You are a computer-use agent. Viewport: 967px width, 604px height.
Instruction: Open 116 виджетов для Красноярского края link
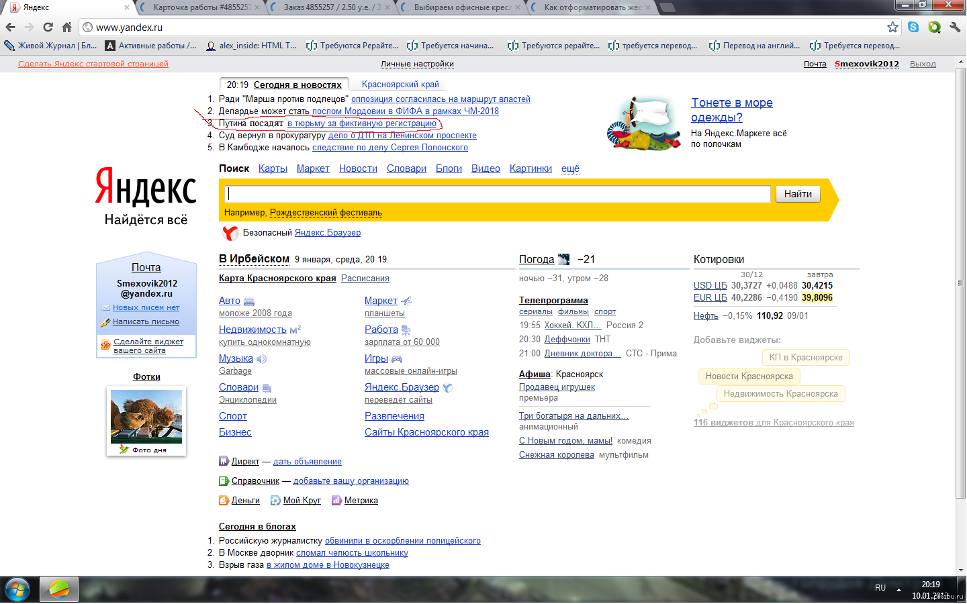tap(774, 423)
